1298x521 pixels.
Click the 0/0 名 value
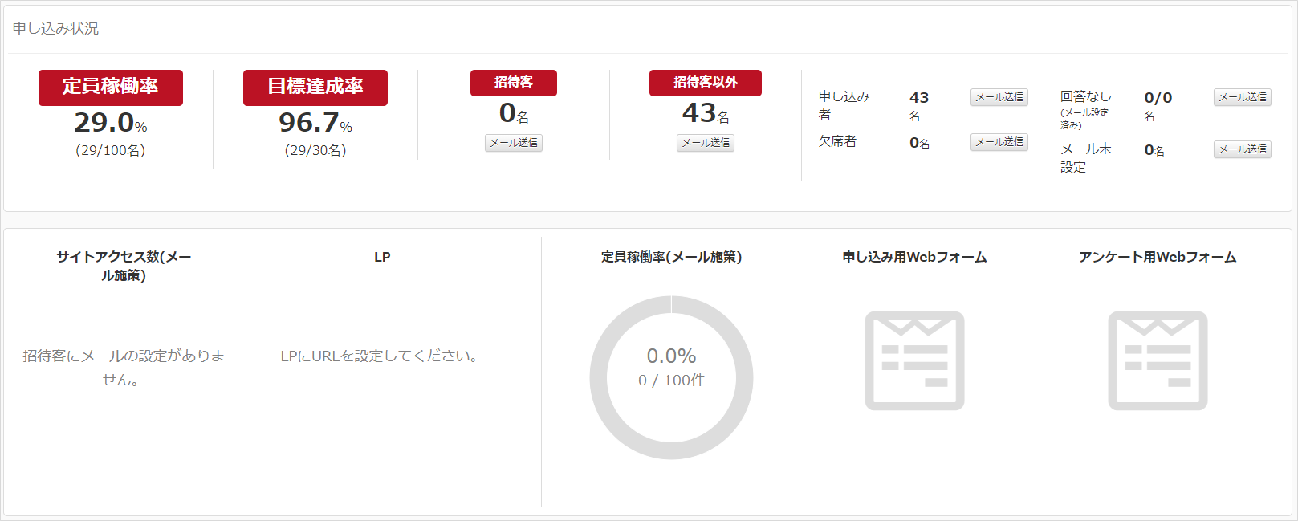(1158, 106)
